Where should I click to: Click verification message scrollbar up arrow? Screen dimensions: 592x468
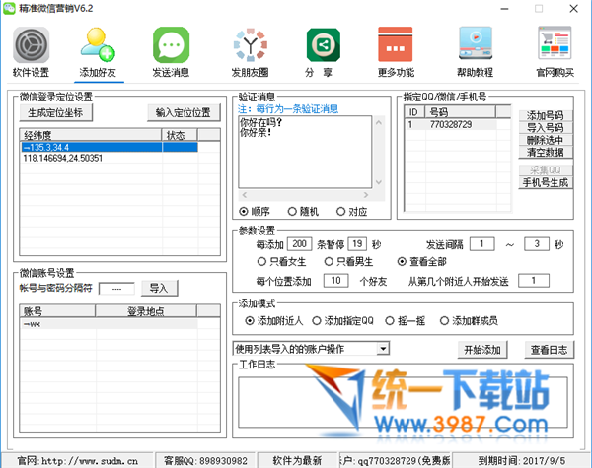click(379, 123)
